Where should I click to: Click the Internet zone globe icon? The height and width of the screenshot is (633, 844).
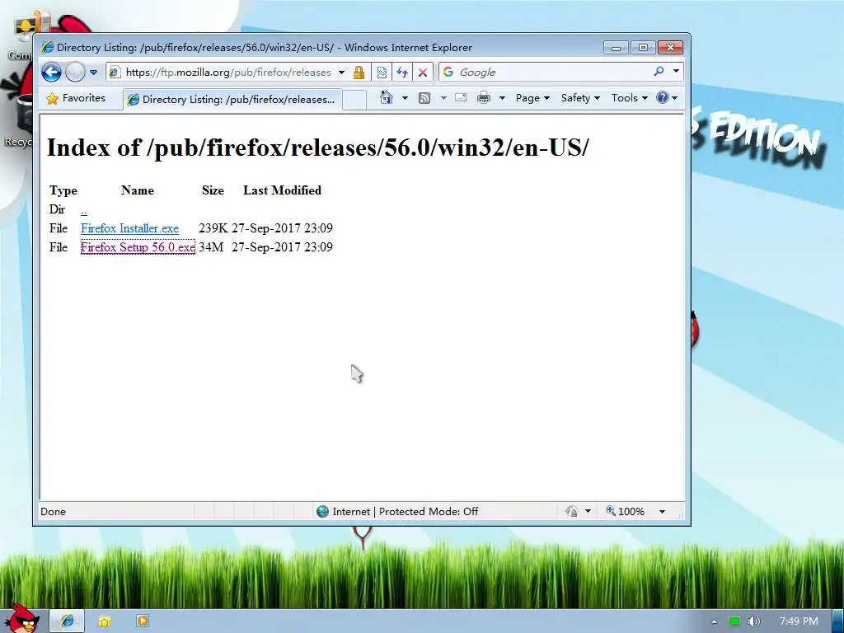pyautogui.click(x=322, y=511)
